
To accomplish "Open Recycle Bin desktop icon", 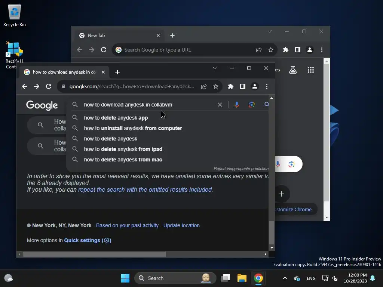I will point(15,15).
